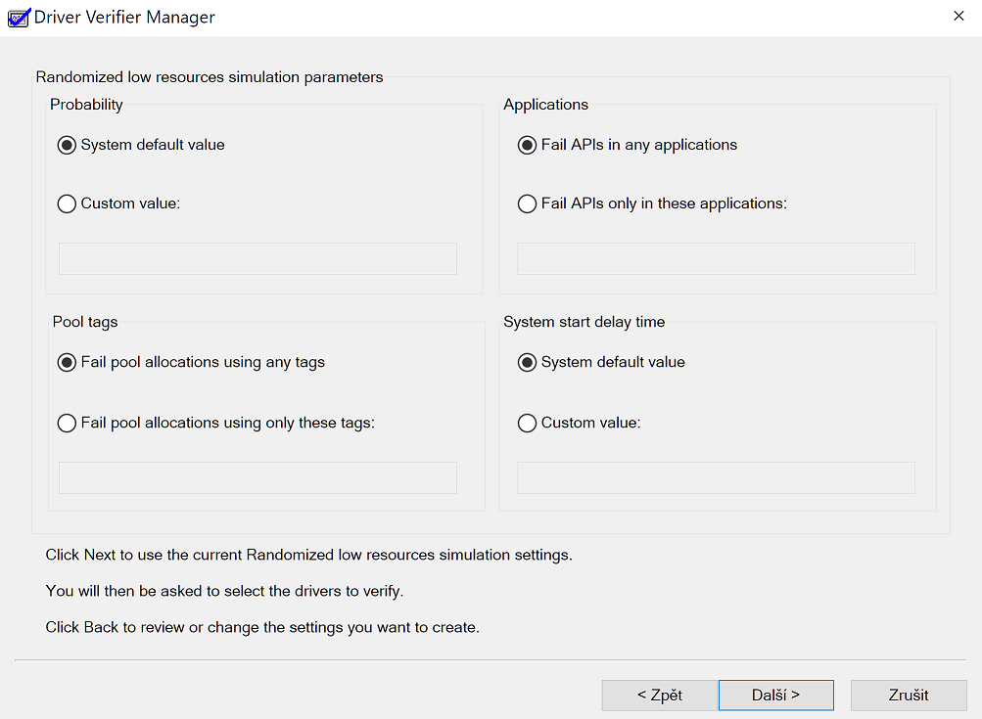Go back with the Zpět button
The height and width of the screenshot is (719, 982).
(x=659, y=696)
